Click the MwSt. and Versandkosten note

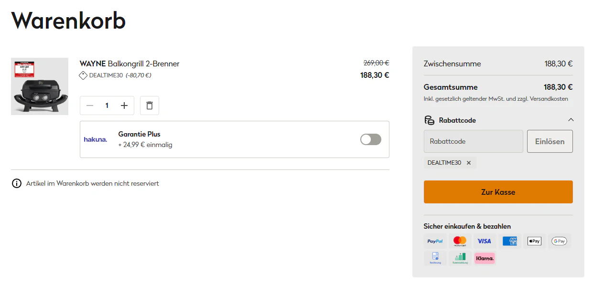tap(496, 99)
